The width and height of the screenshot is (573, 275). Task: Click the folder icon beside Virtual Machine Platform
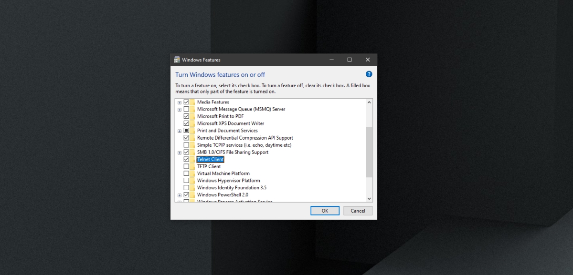click(193, 173)
